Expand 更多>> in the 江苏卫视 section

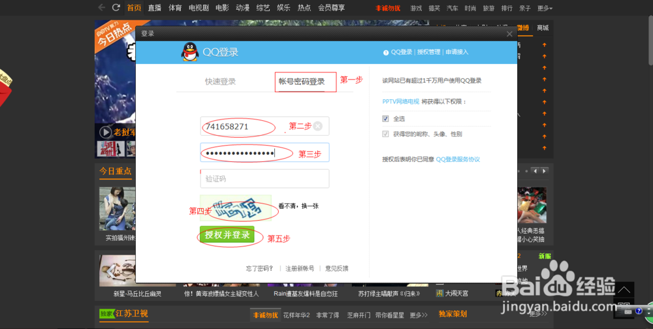tap(419, 315)
